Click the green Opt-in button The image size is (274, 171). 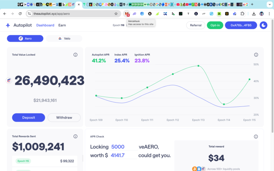point(215,25)
